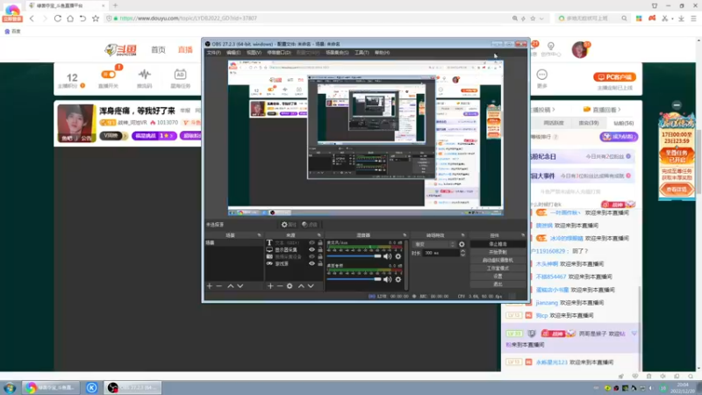
Task: Click Stop Streaming button in OBS controls
Action: click(498, 244)
